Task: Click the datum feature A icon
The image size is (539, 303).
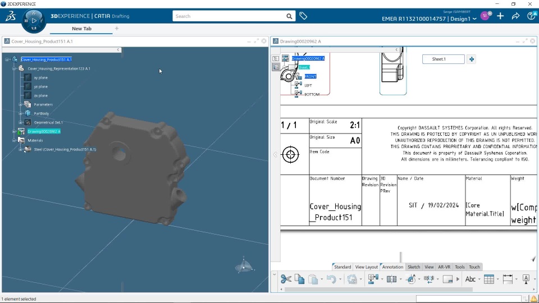Action: [x=526, y=279]
